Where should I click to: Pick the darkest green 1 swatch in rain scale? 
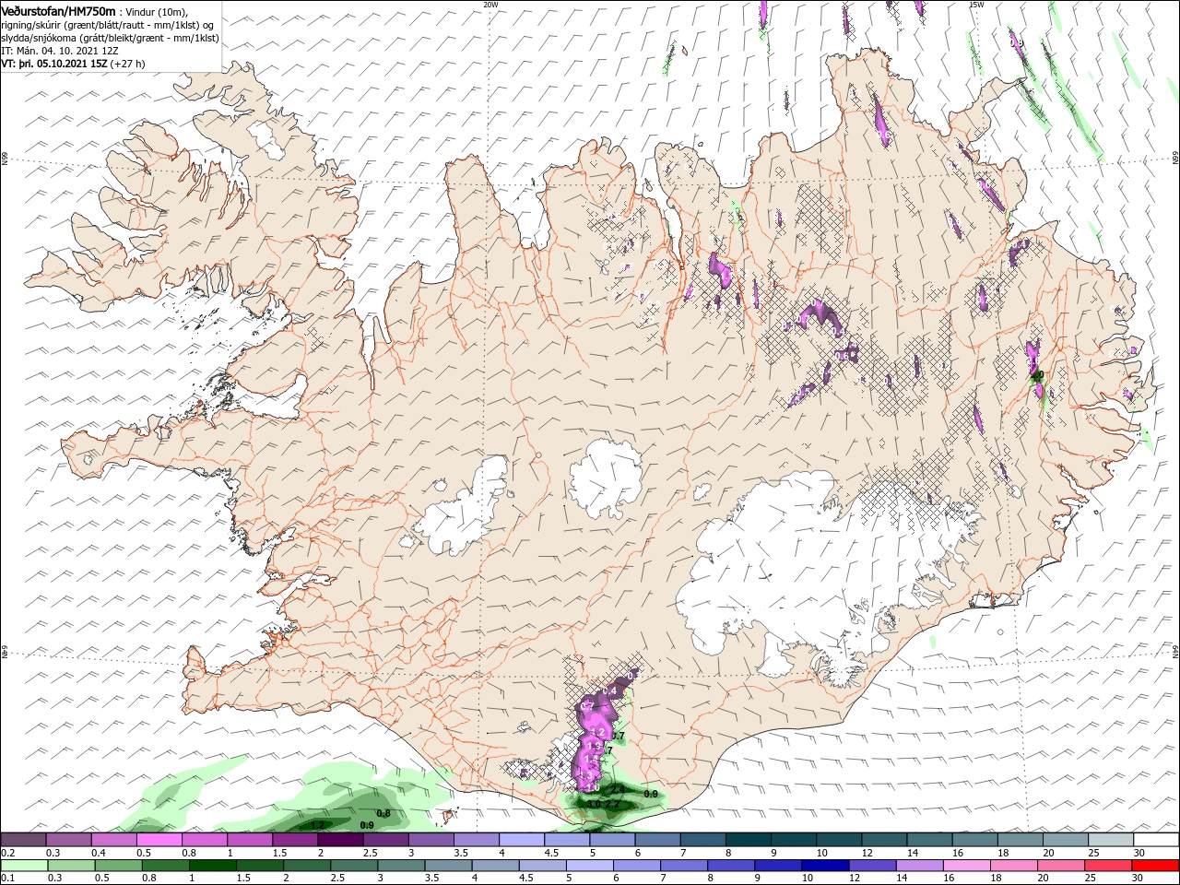[212, 866]
